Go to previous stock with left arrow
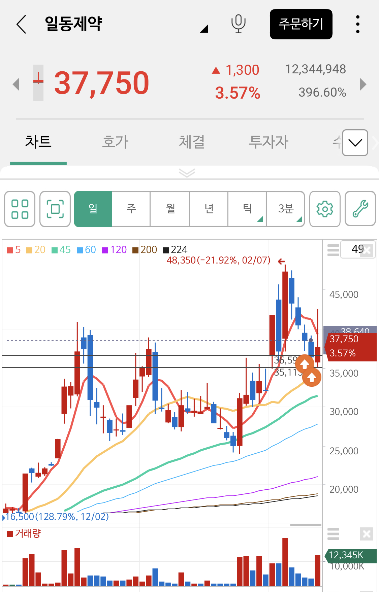The height and width of the screenshot is (592, 379). click(x=15, y=84)
